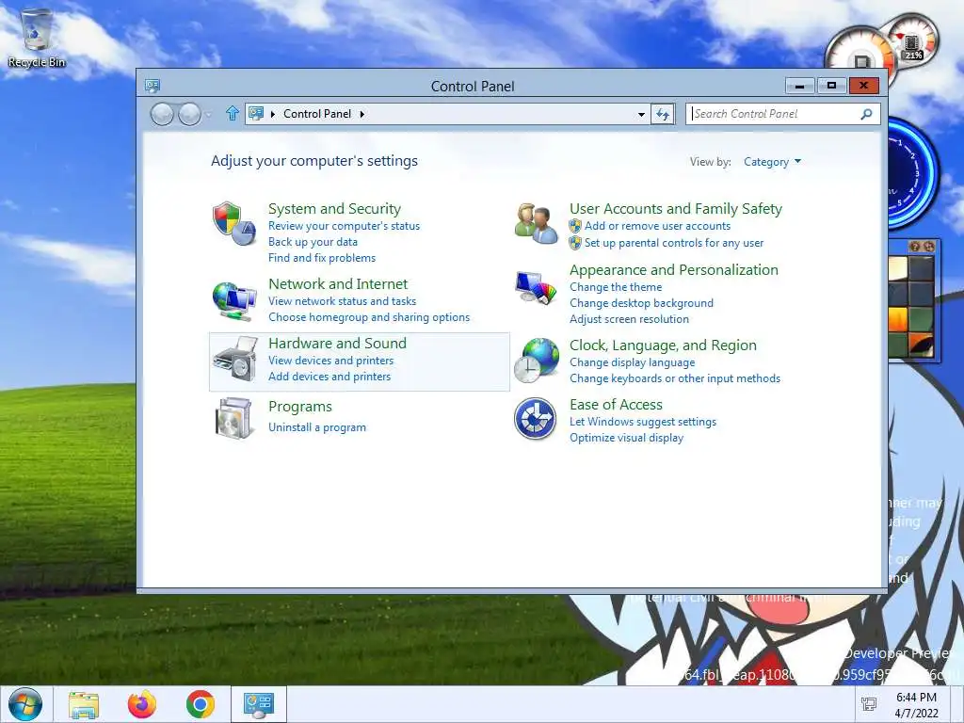The image size is (964, 723).
Task: Select the Control Panel taskbar button
Action: pos(259,704)
